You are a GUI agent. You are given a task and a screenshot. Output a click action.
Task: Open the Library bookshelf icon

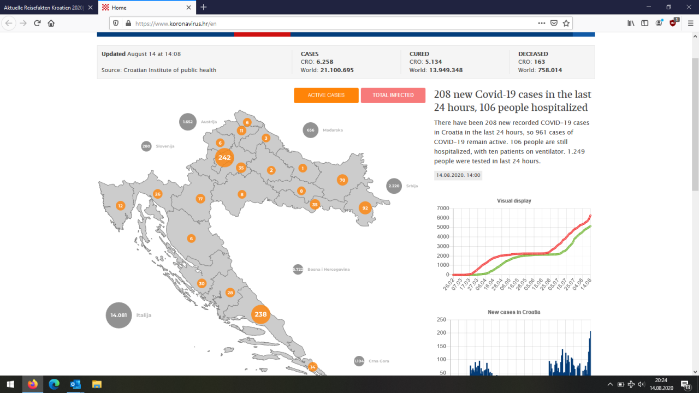point(631,23)
